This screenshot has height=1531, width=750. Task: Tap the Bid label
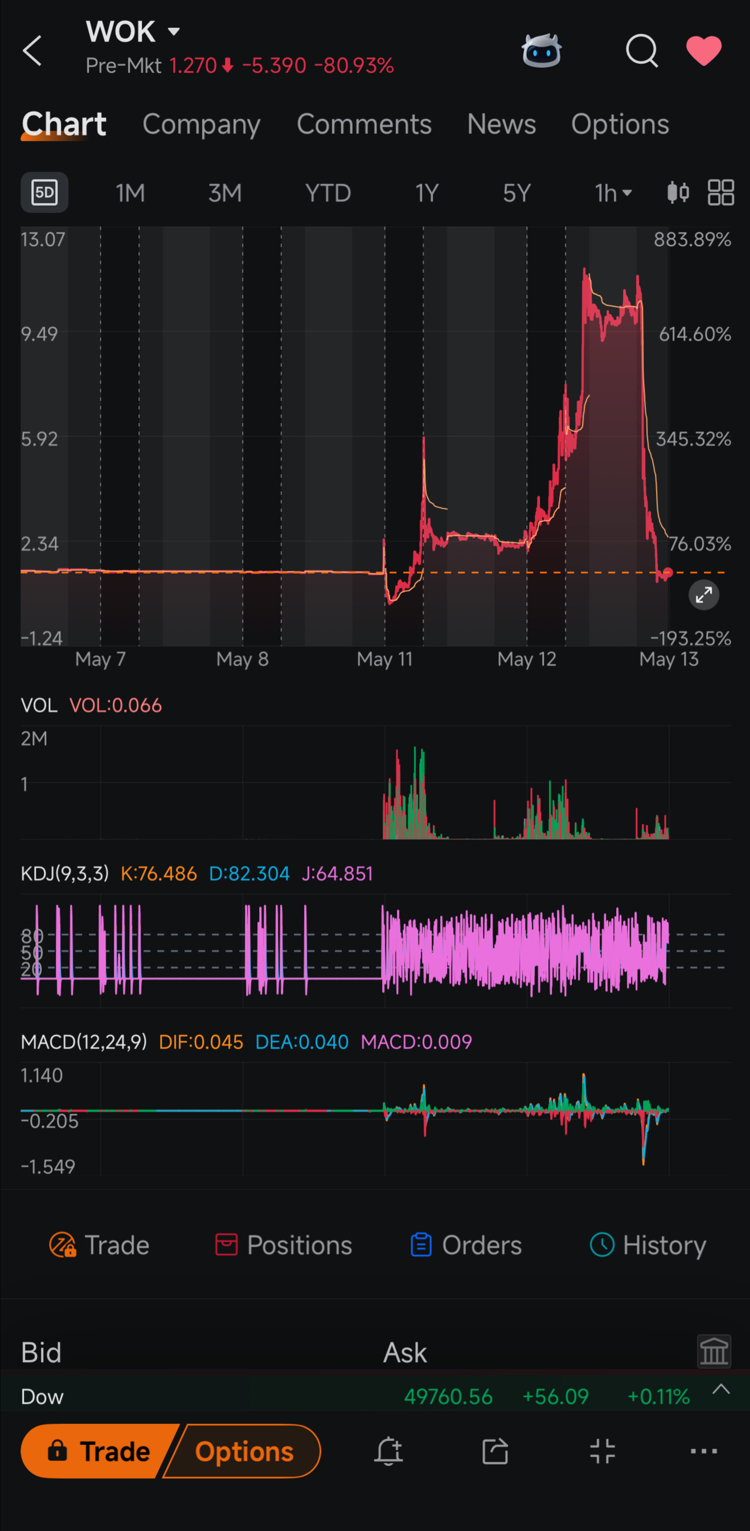tap(41, 1352)
